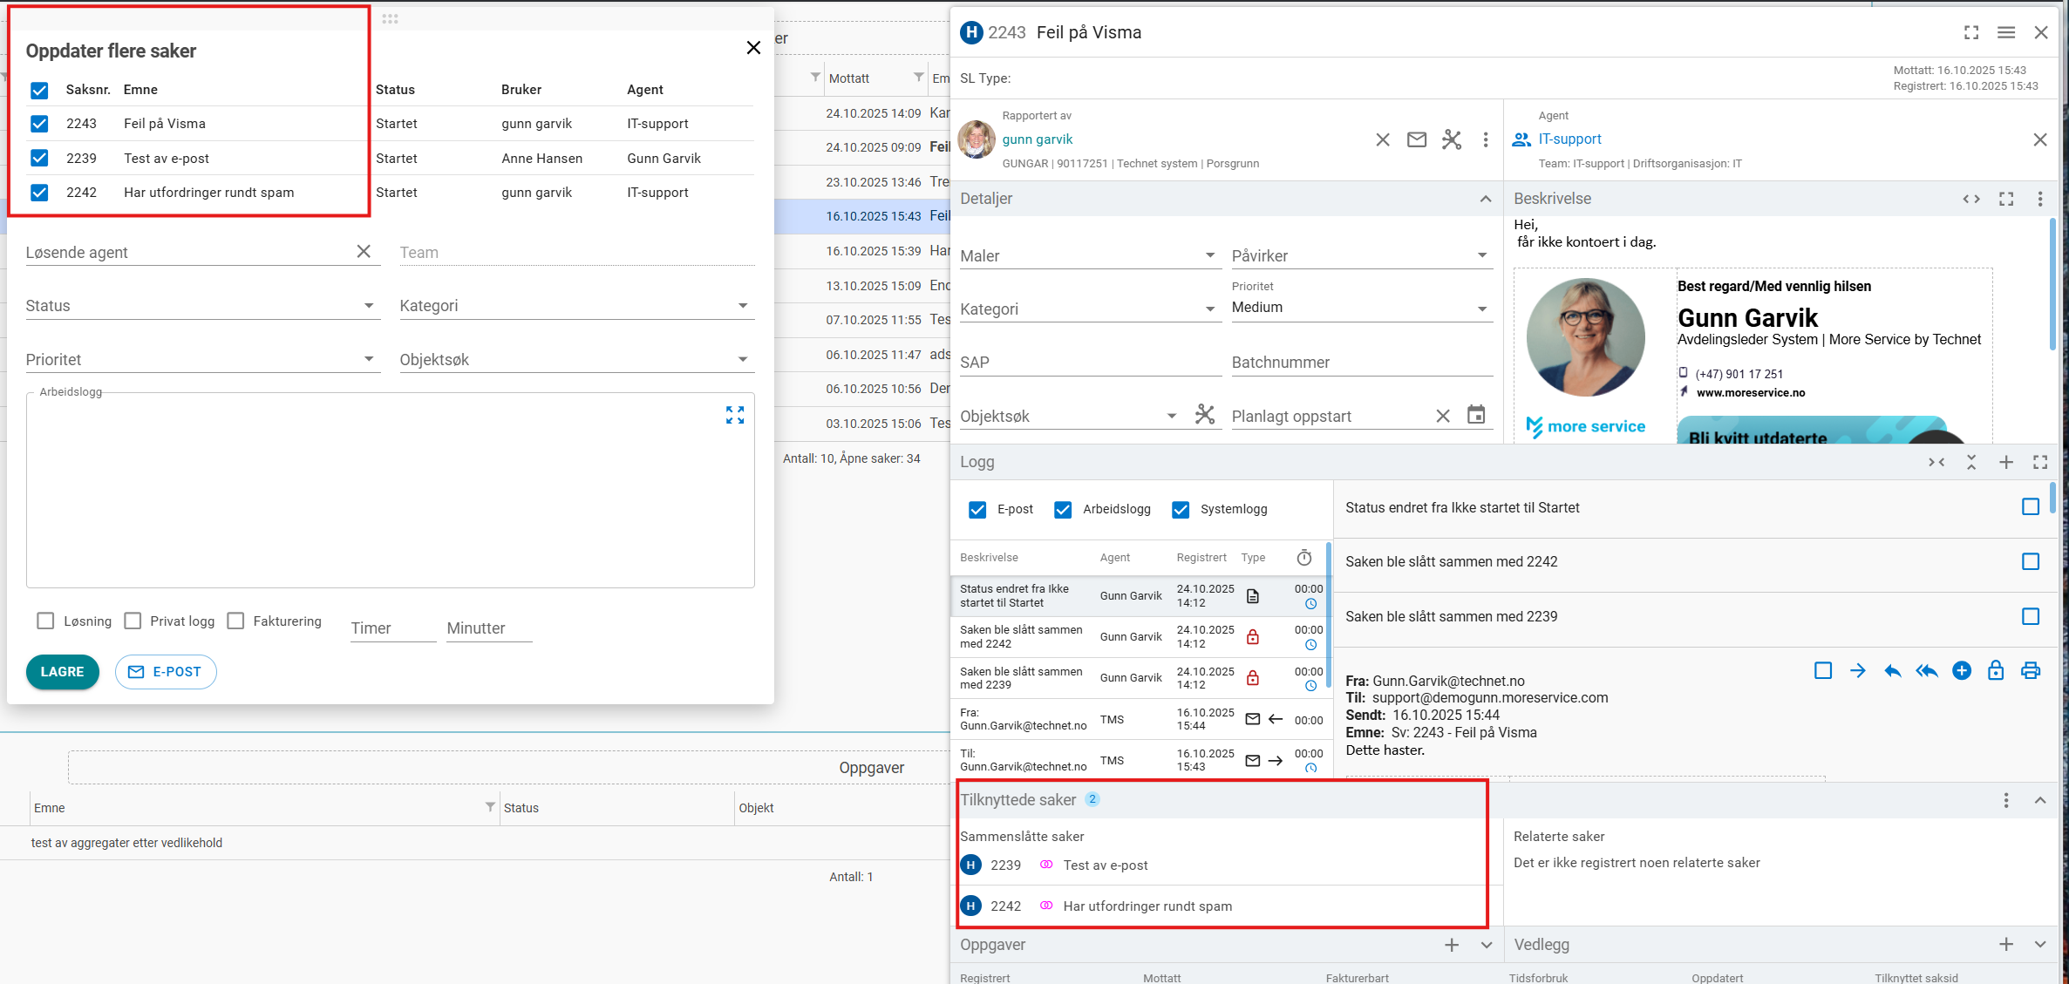Click plus icon in Logg header
The image size is (2069, 984).
click(2006, 462)
